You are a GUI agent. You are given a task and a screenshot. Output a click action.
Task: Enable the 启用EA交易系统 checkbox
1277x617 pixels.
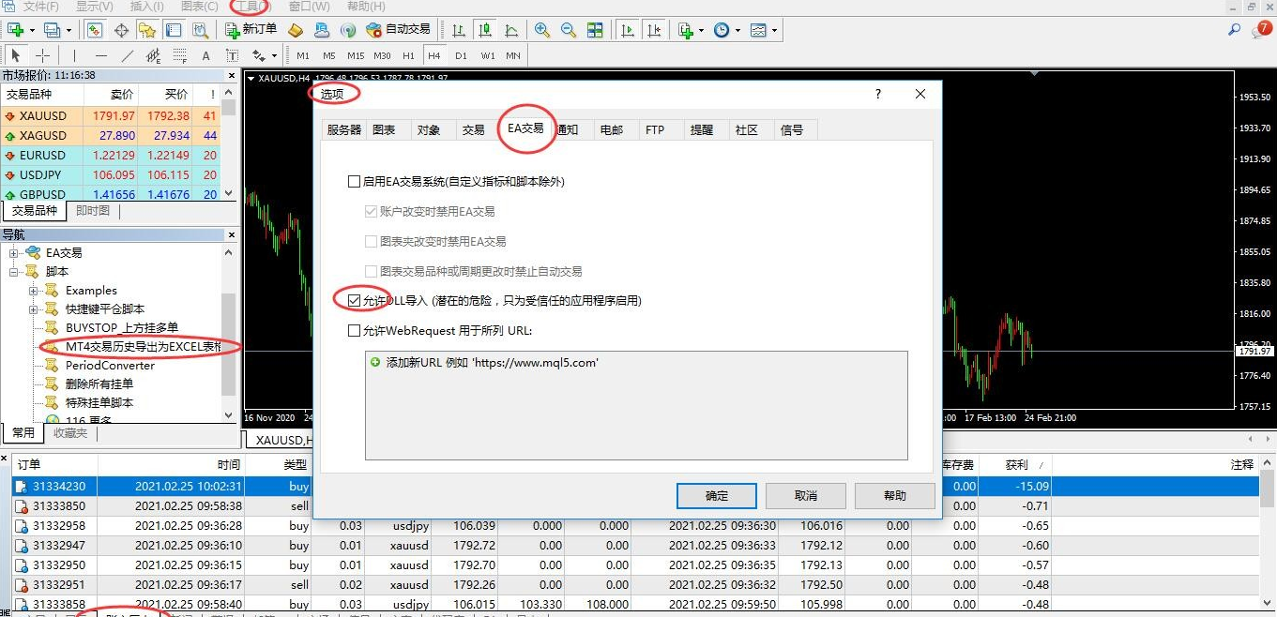coord(354,182)
